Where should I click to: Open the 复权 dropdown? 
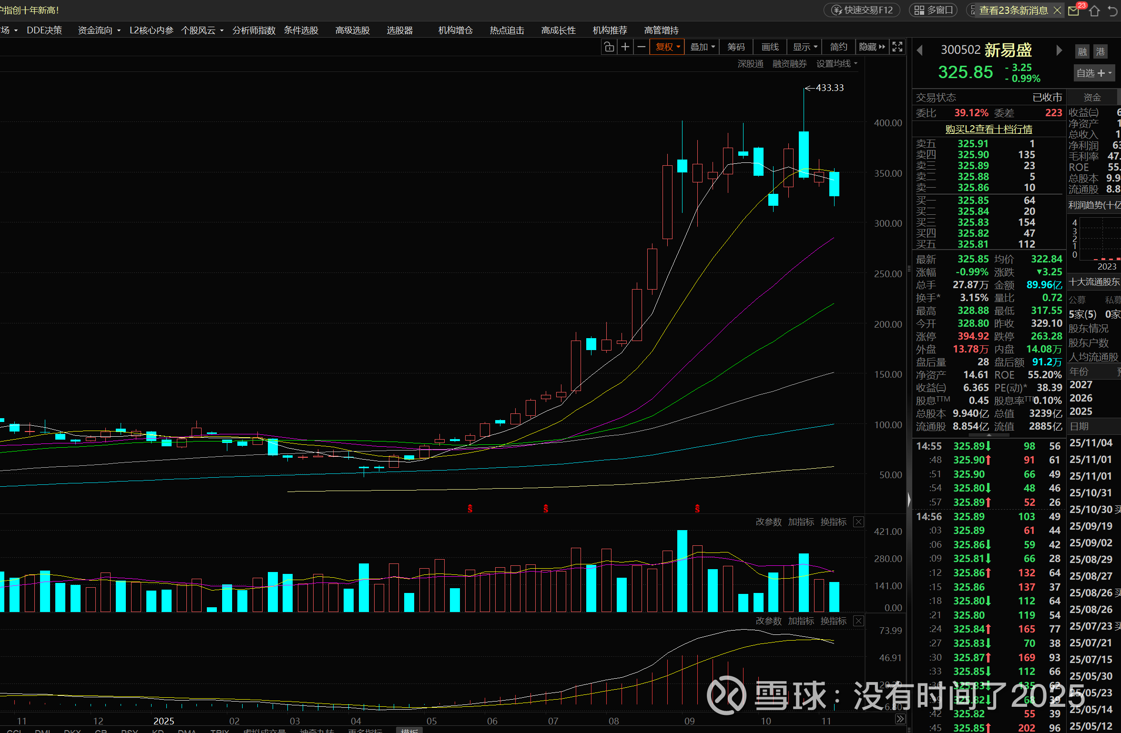click(667, 47)
